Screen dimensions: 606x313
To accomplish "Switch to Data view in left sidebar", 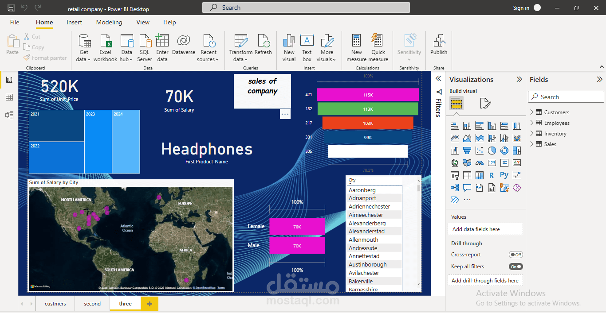I will click(9, 97).
